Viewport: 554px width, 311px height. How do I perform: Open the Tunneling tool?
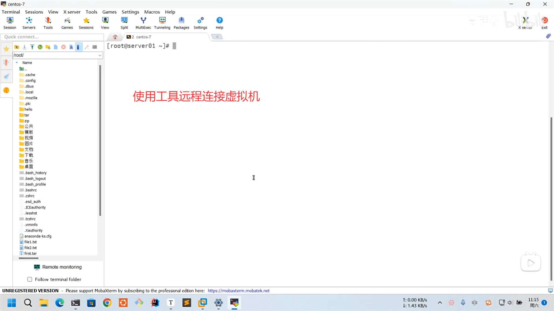pos(162,23)
